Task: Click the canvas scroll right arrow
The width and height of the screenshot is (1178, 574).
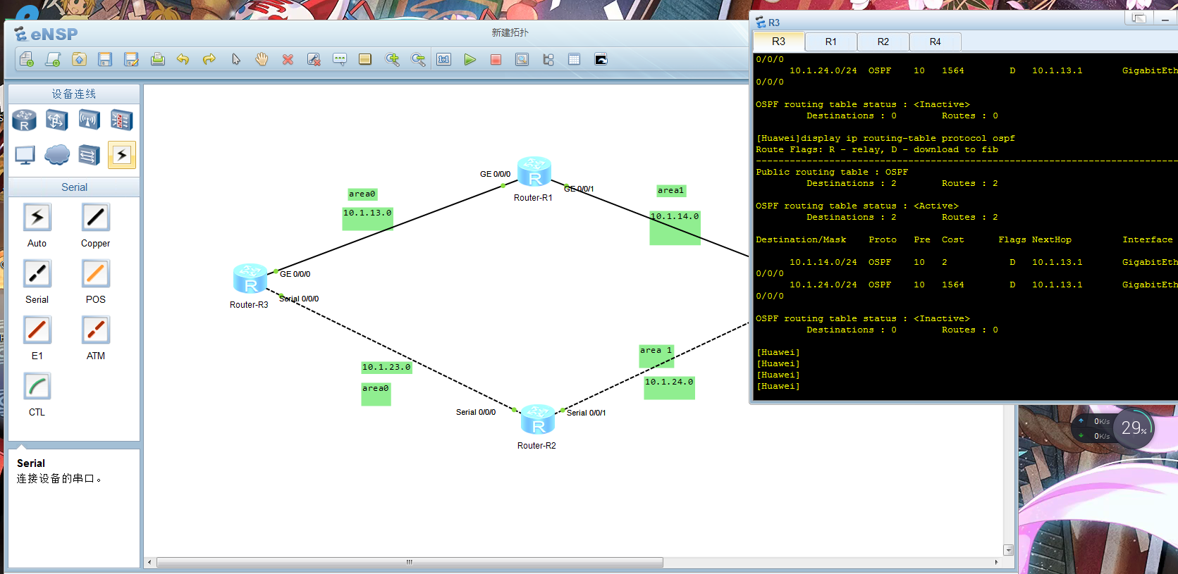Action: click(996, 562)
